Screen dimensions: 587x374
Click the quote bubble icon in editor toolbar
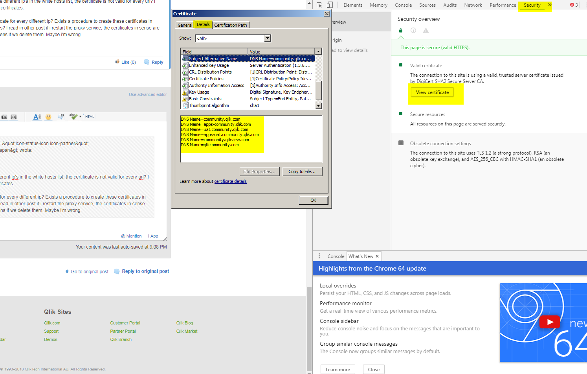[x=61, y=117]
